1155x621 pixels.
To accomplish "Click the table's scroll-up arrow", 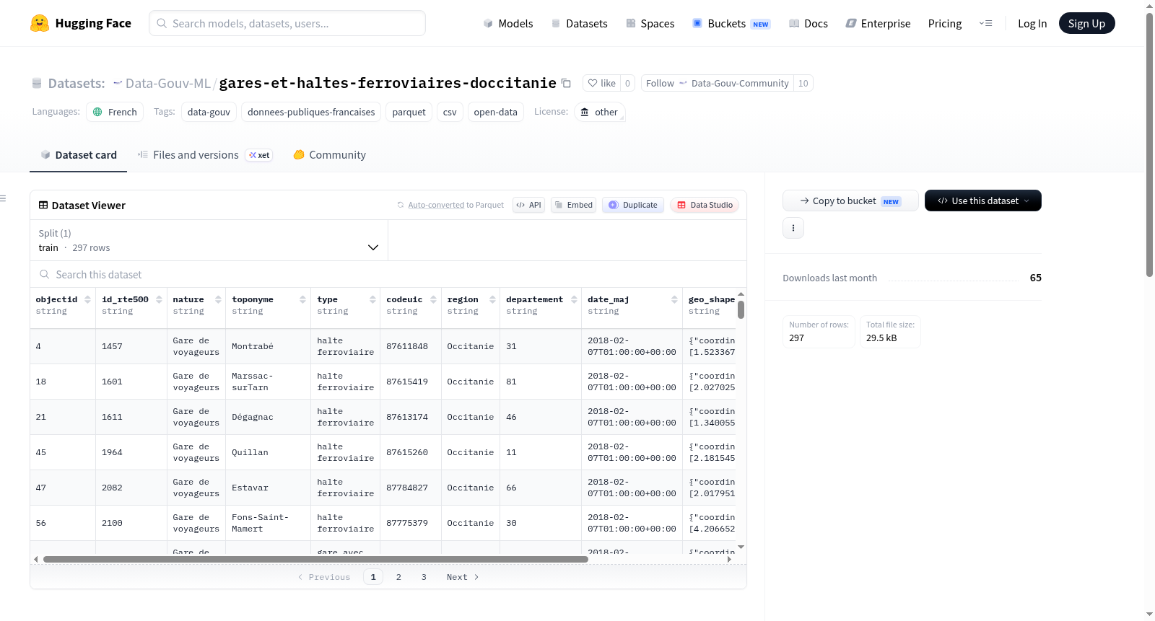I will click(741, 294).
